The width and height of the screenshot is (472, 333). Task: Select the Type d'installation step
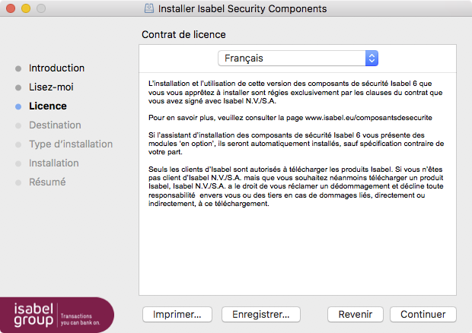71,144
